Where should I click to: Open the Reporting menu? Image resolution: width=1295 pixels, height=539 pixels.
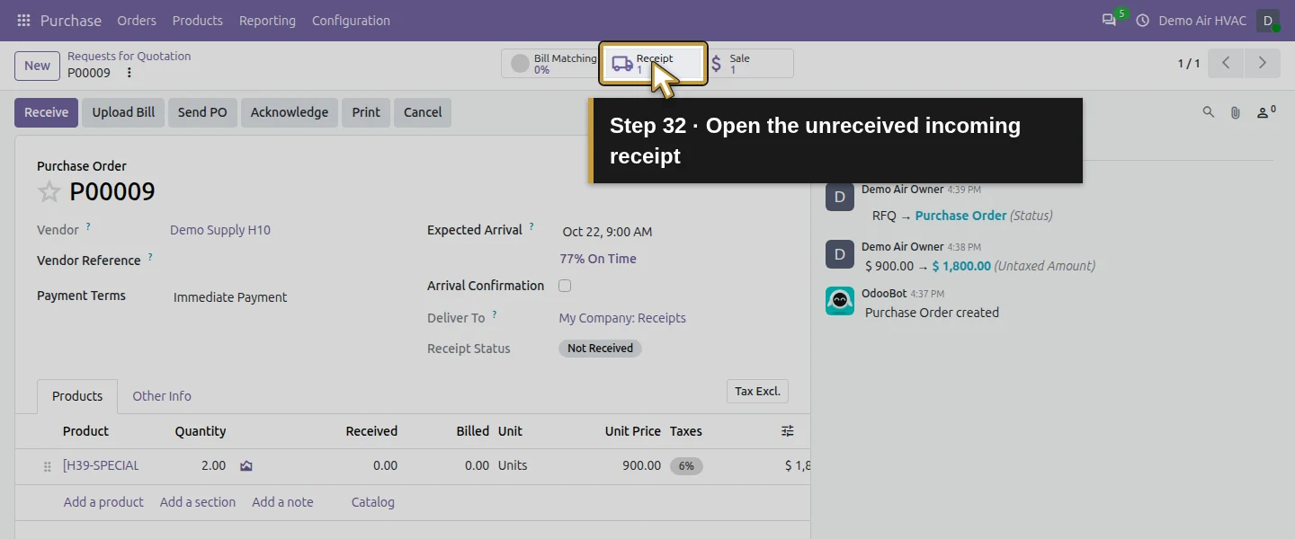(267, 20)
